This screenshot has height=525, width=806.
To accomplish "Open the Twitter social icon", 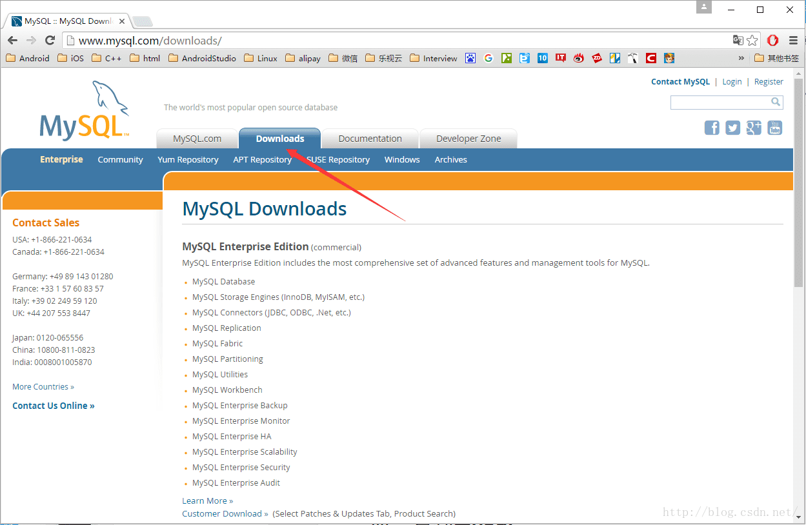I will 732,128.
